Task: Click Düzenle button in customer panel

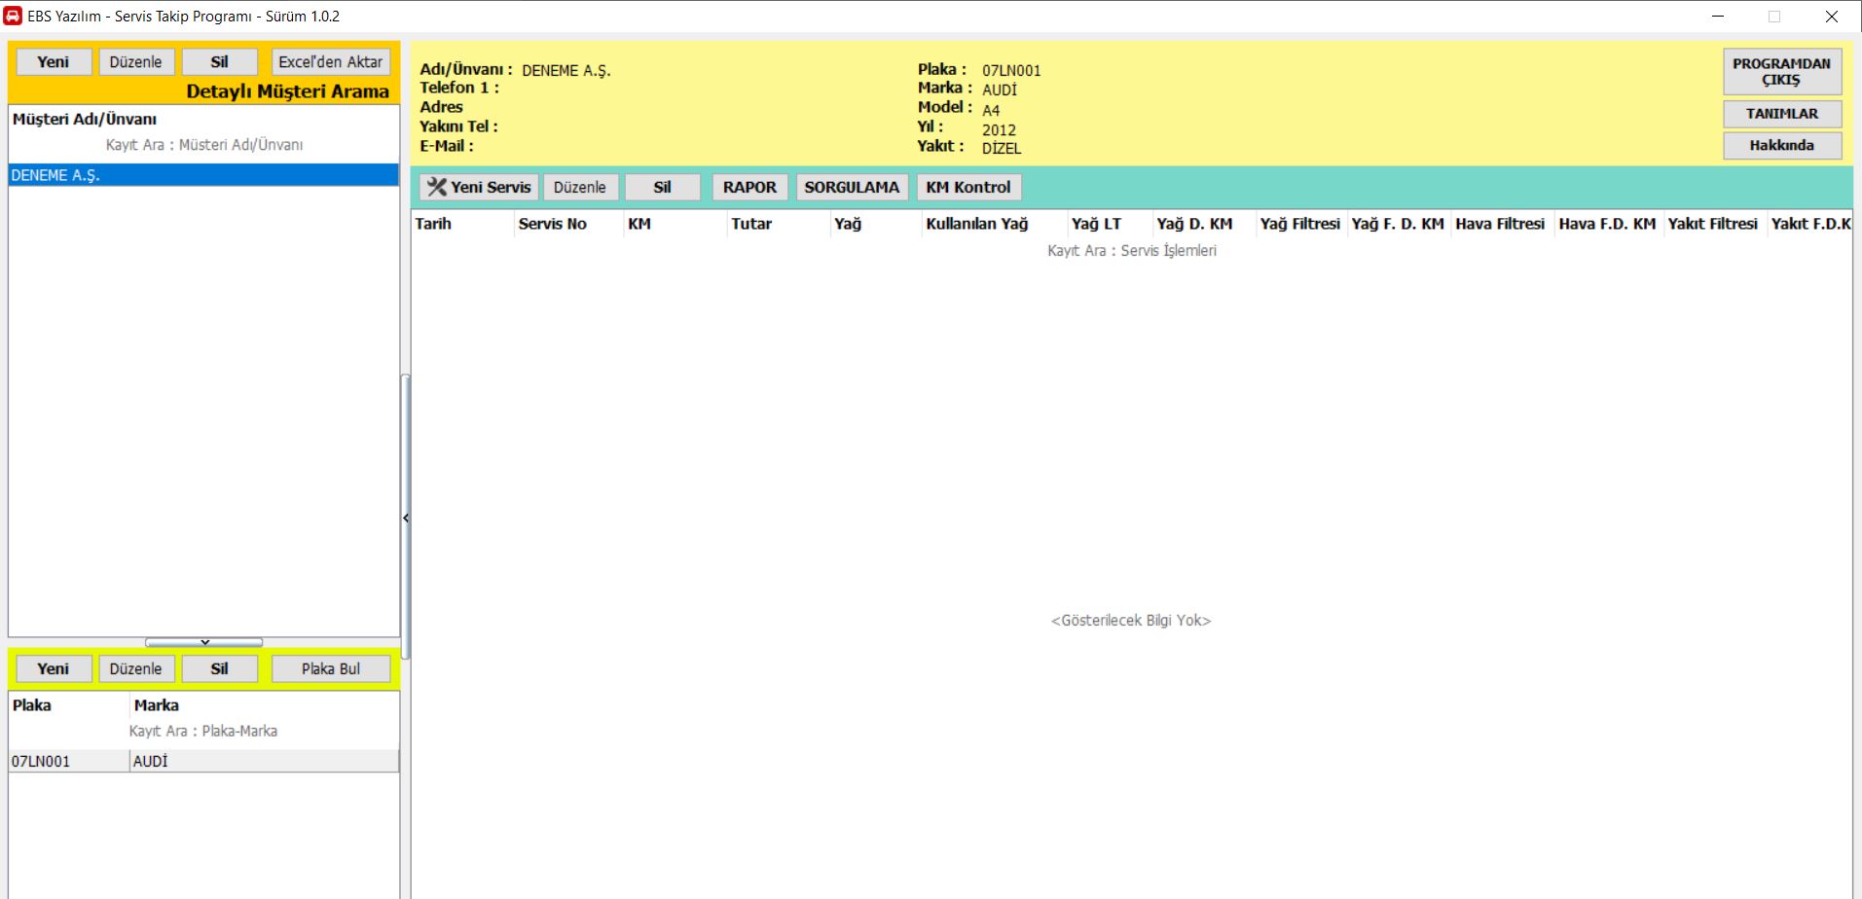Action: coord(135,62)
